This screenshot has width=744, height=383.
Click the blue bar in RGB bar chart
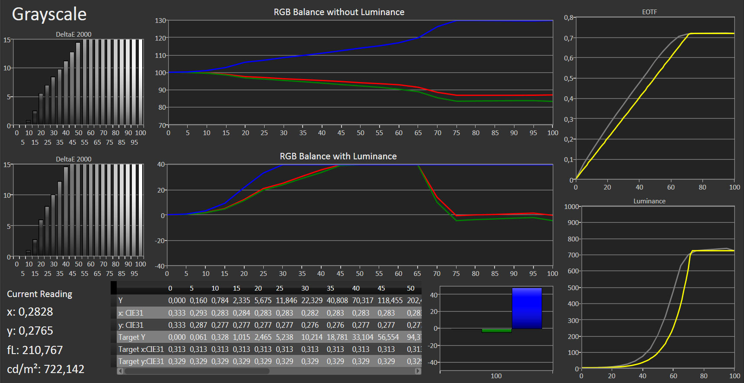(527, 308)
